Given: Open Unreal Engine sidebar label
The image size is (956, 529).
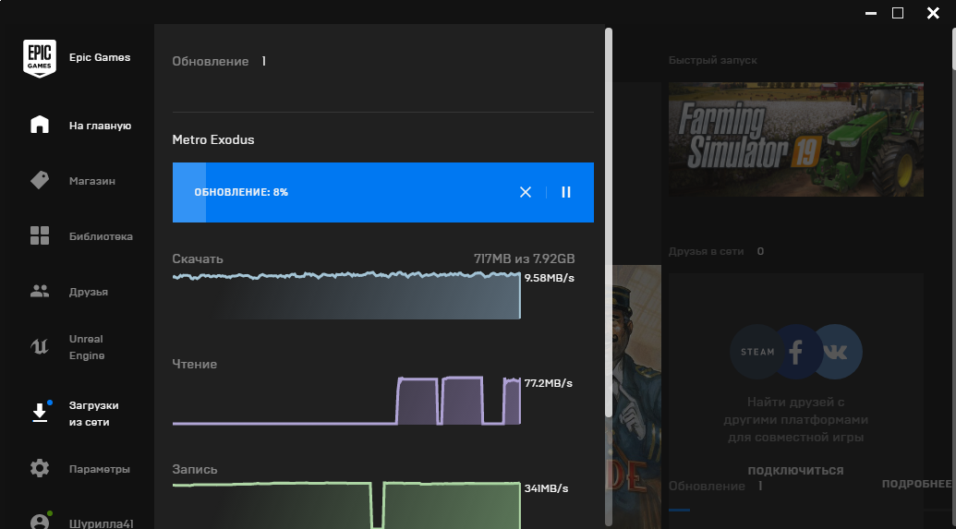Looking at the screenshot, I should (87, 347).
